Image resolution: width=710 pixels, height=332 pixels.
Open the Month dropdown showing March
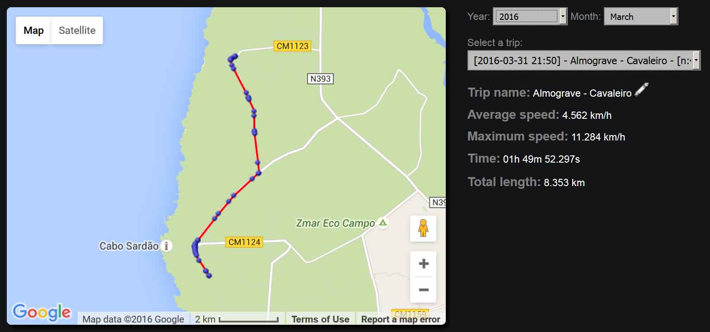coord(641,17)
